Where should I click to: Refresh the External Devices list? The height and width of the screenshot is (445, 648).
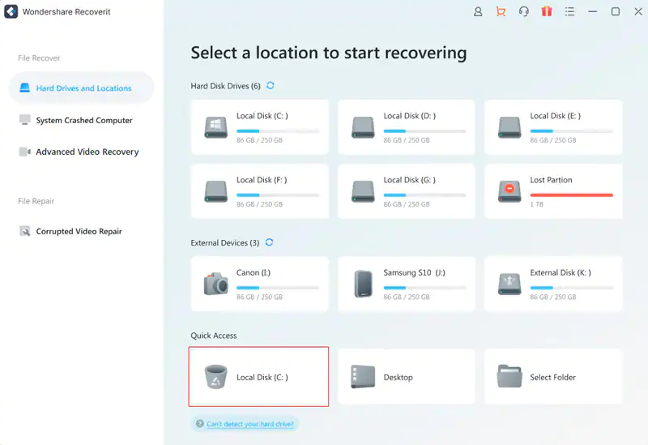[269, 242]
